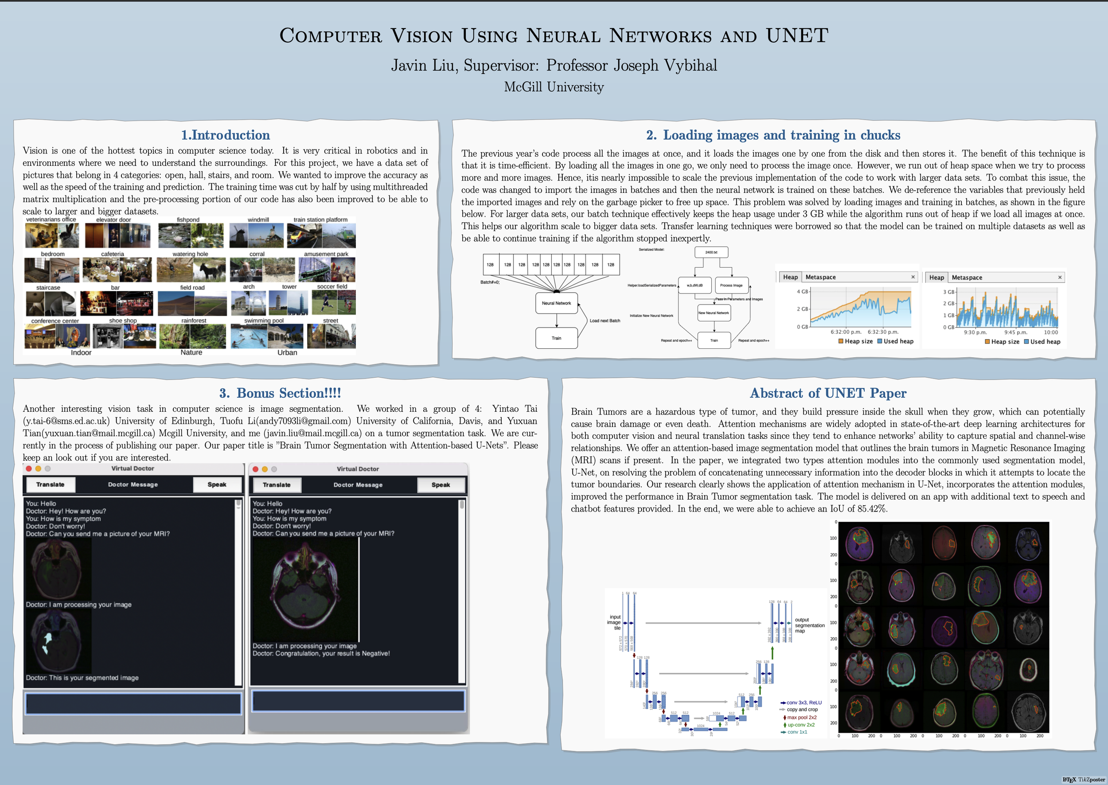
Task: Focus the message input in the segmented-image Virtual Doctor window
Action: click(133, 704)
